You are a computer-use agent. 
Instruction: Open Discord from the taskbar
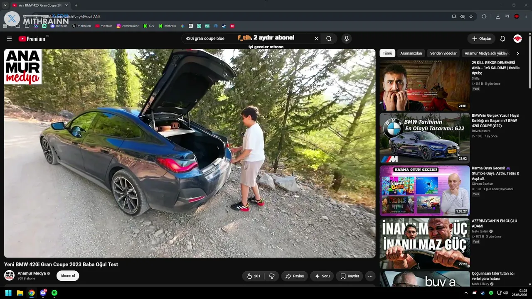click(43, 293)
